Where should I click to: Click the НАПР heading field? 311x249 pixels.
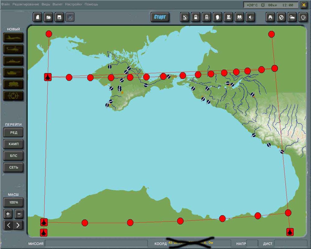[252, 243]
